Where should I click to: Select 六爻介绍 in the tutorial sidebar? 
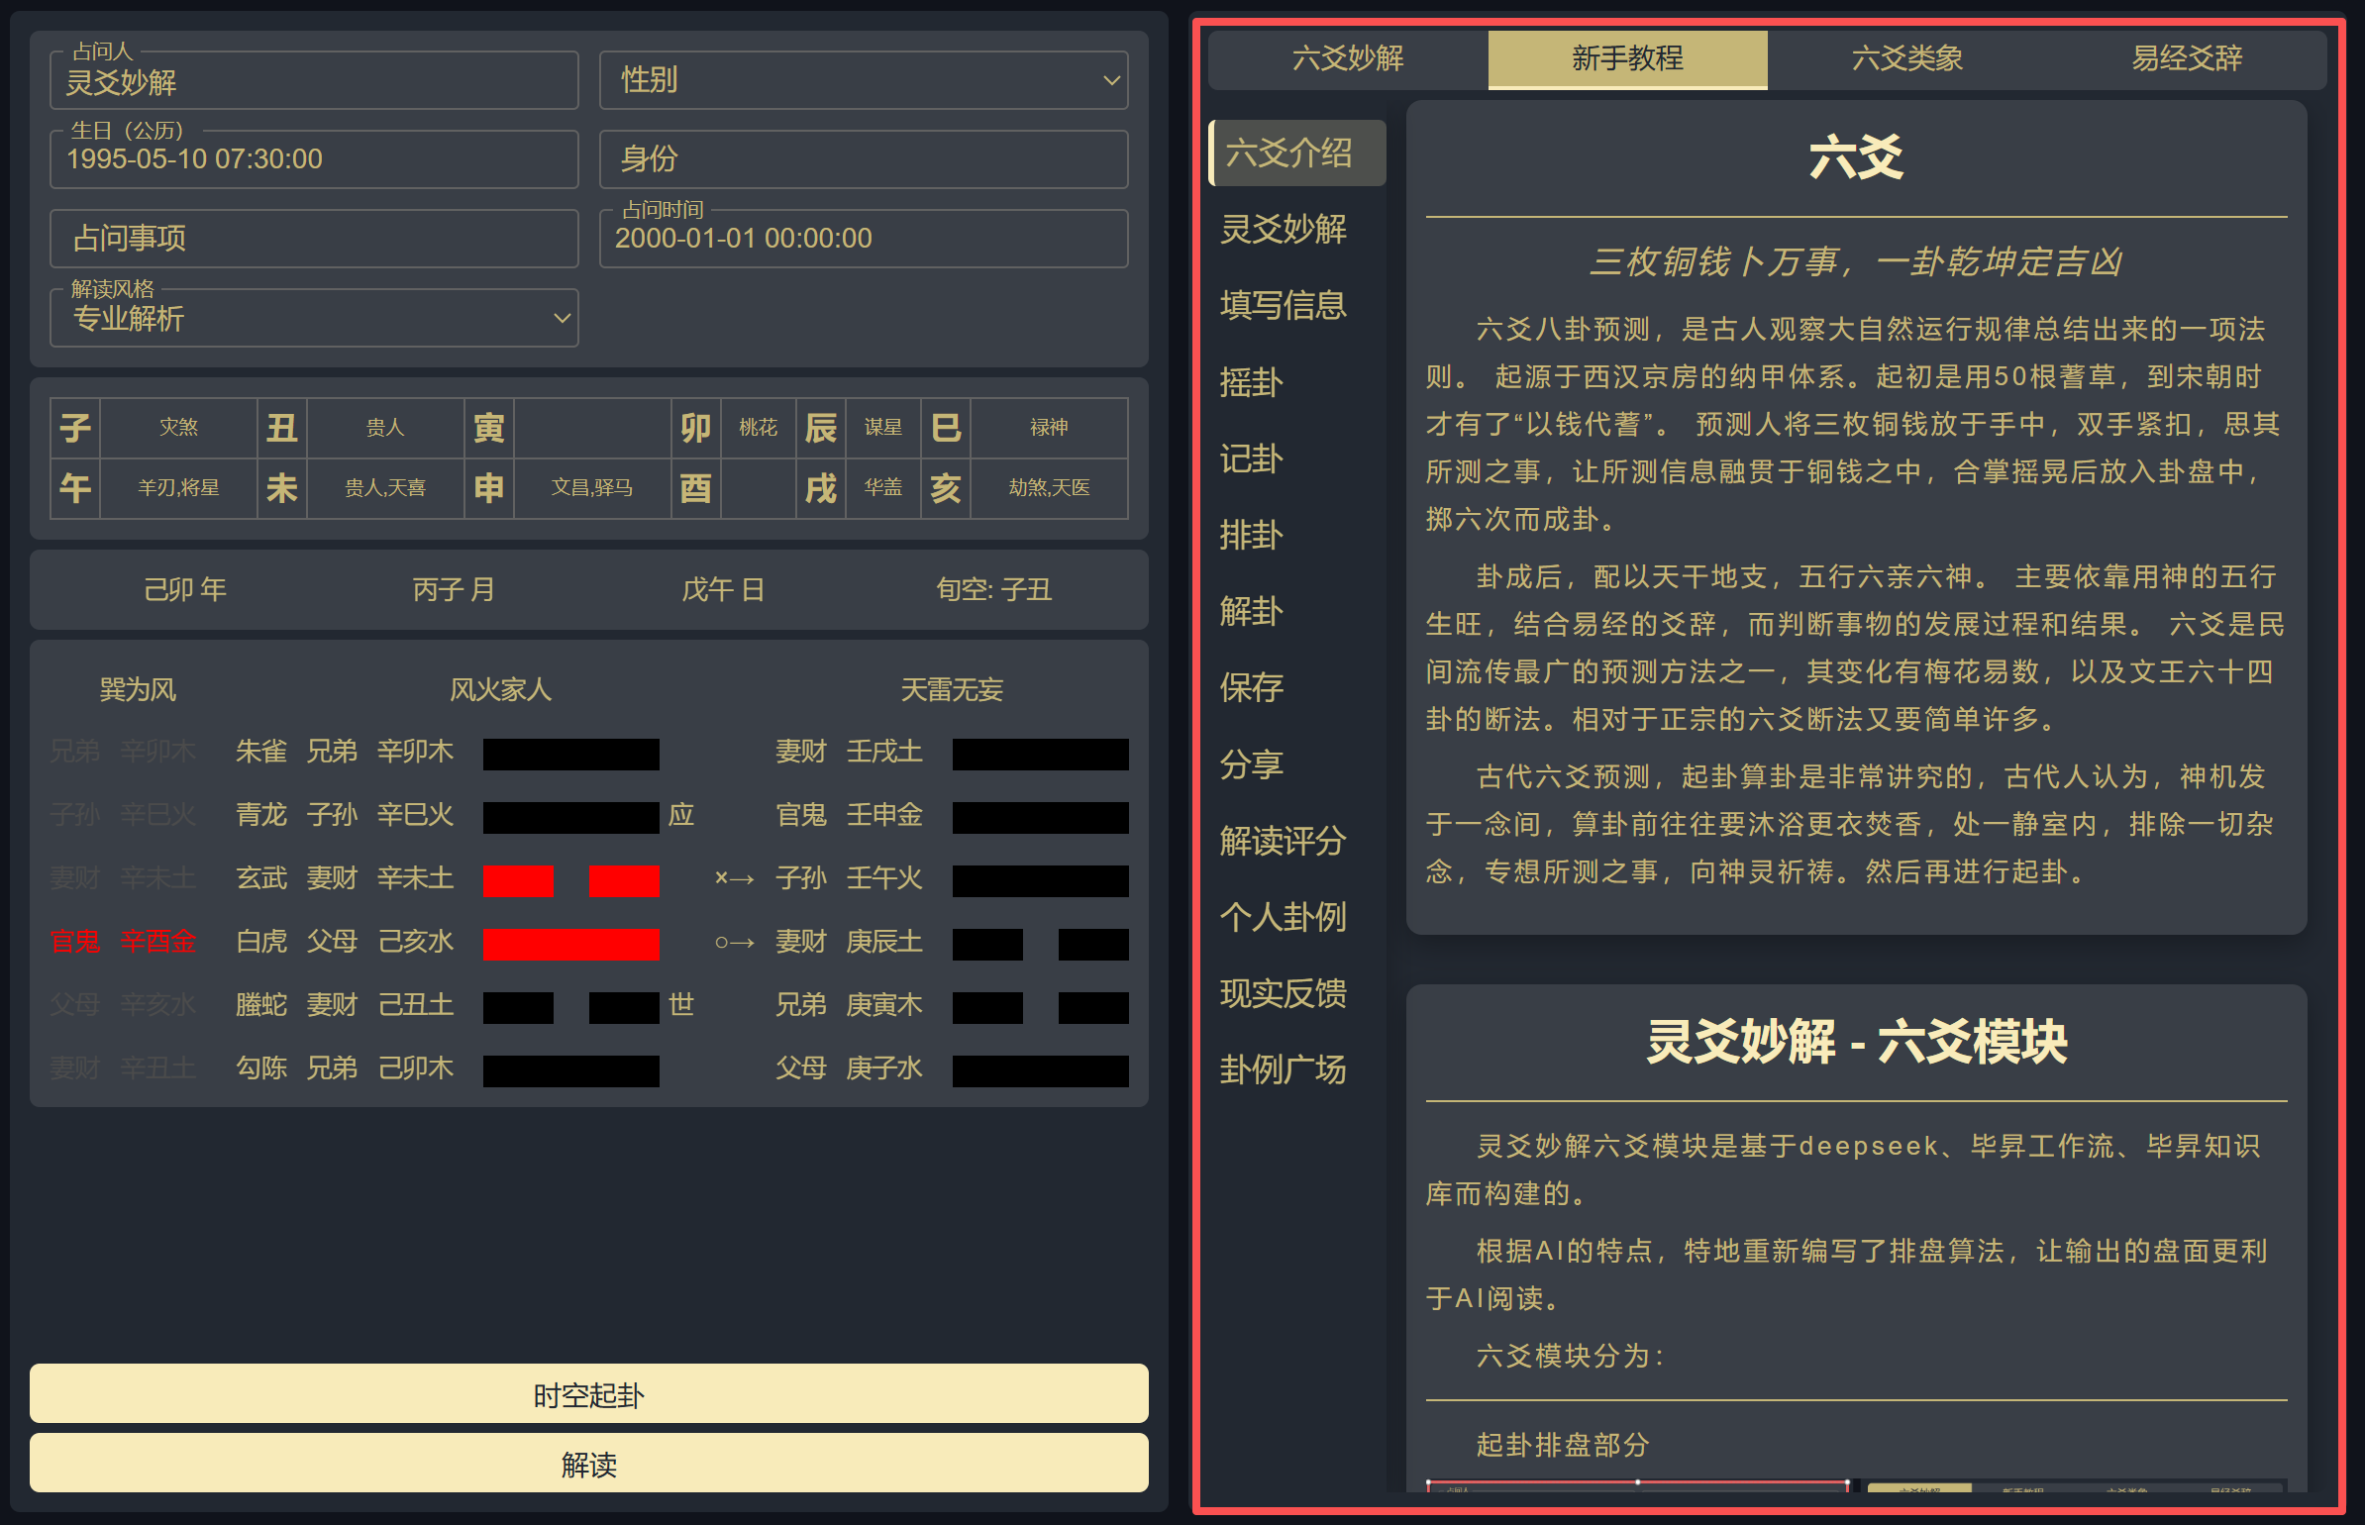(1294, 153)
